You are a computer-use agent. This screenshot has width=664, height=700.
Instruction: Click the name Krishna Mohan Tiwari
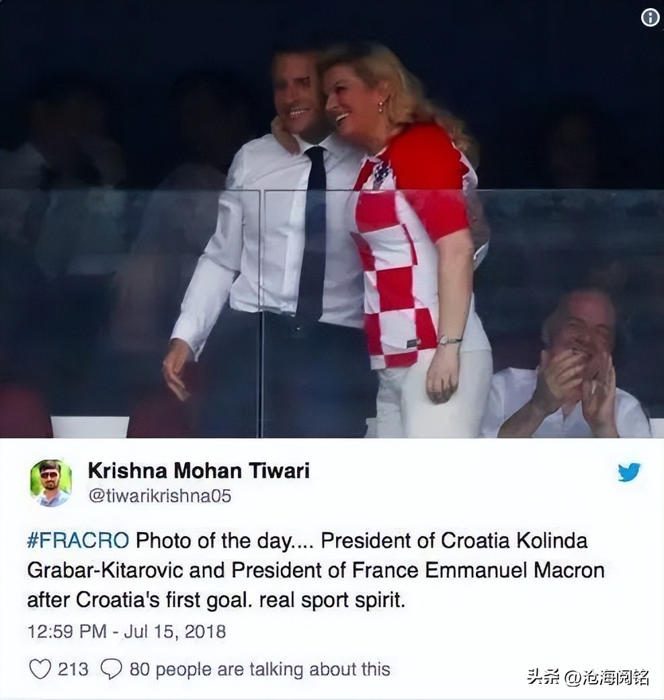click(199, 470)
